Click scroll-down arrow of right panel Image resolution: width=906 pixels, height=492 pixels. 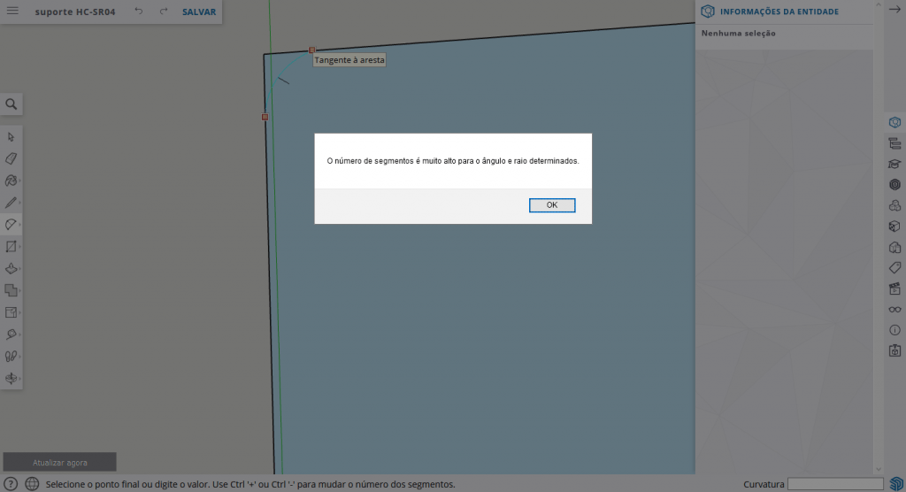(x=879, y=470)
